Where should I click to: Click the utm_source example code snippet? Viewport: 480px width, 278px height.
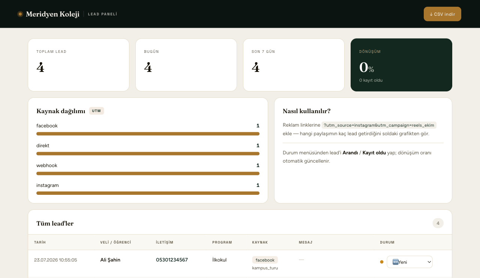coord(379,125)
